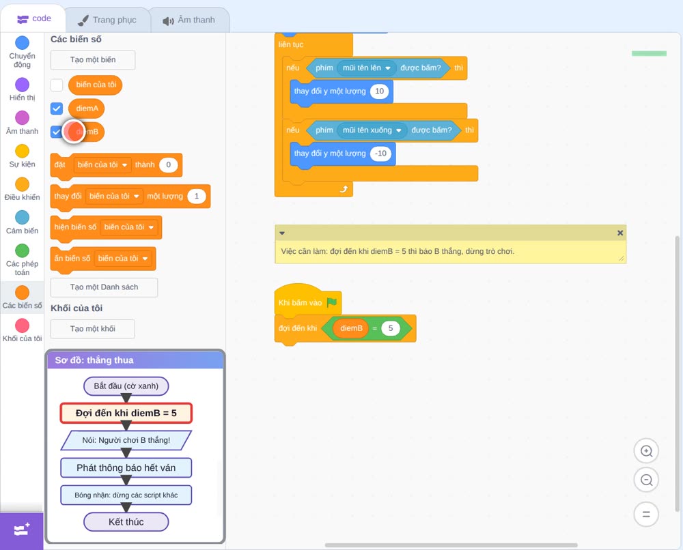Click the value 0 in đặt block
Screen dimensions: 683x550
(168, 165)
